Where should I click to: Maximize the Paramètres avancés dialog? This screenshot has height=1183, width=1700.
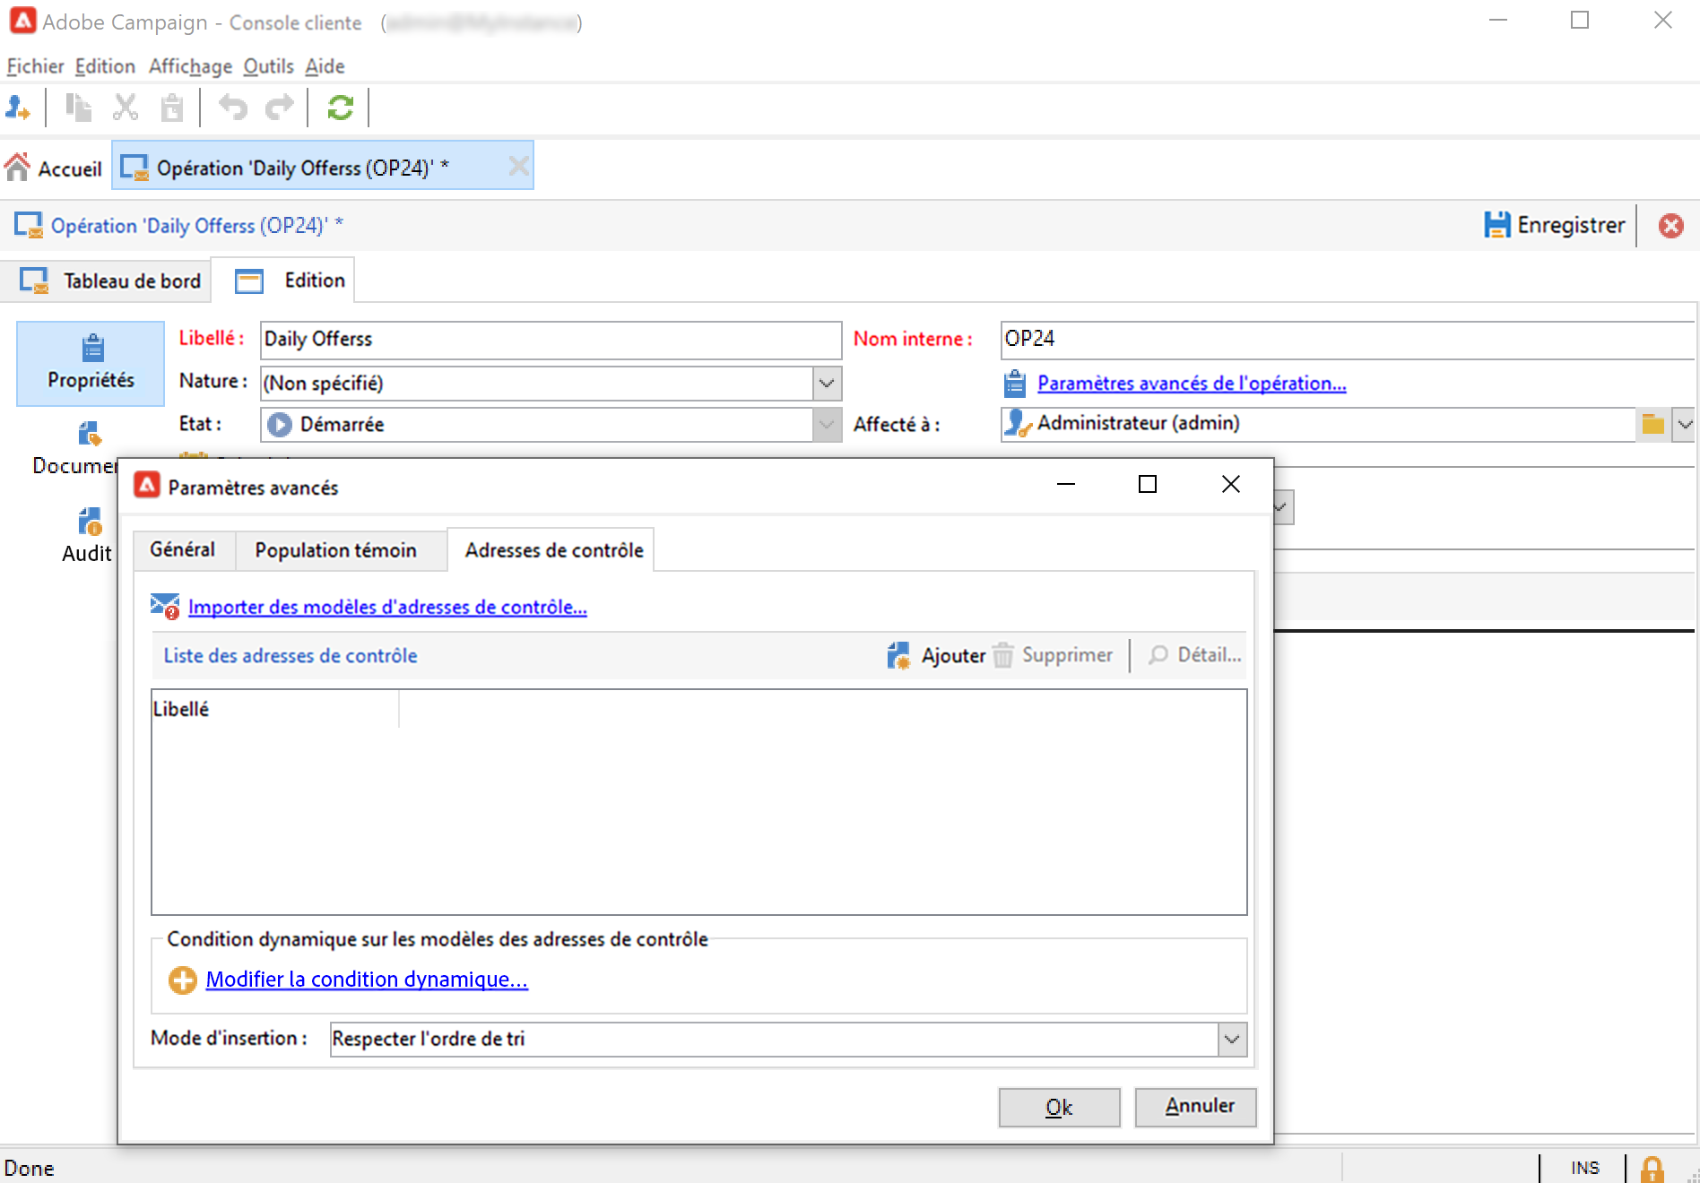point(1148,485)
